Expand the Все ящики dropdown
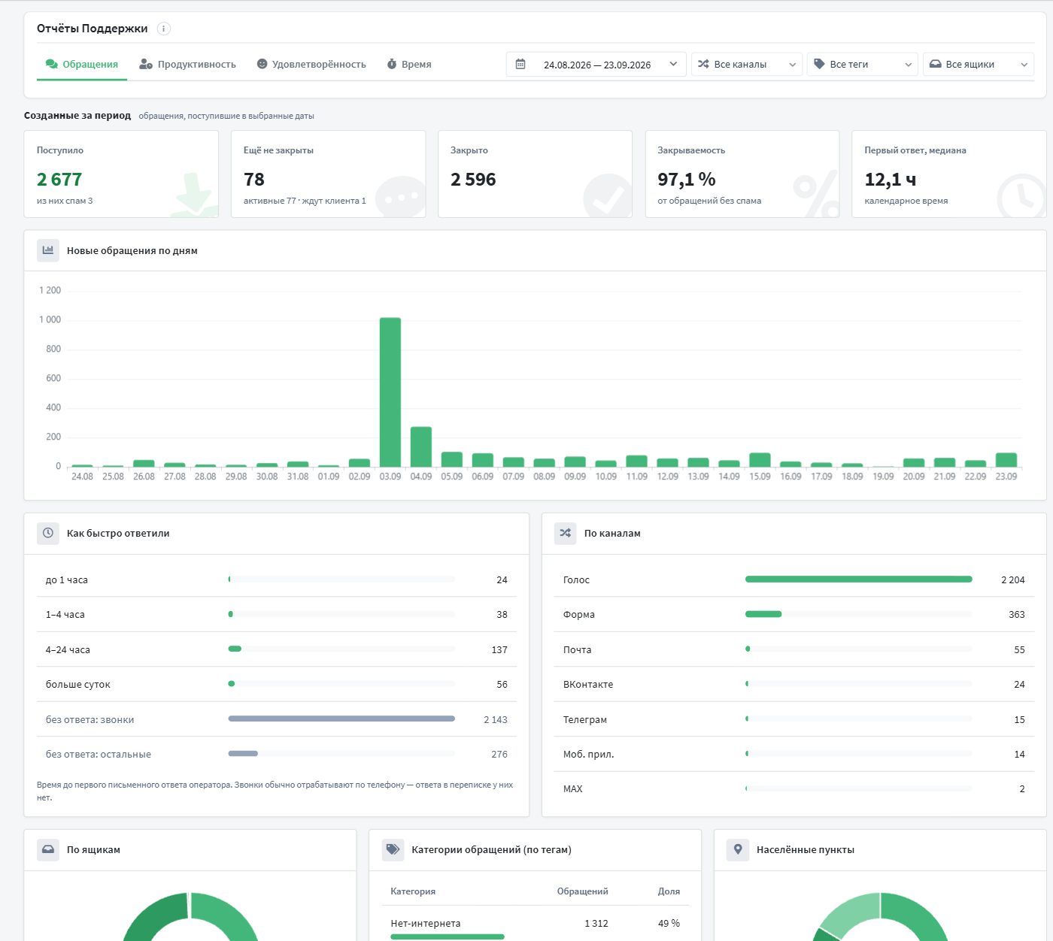 click(x=979, y=65)
